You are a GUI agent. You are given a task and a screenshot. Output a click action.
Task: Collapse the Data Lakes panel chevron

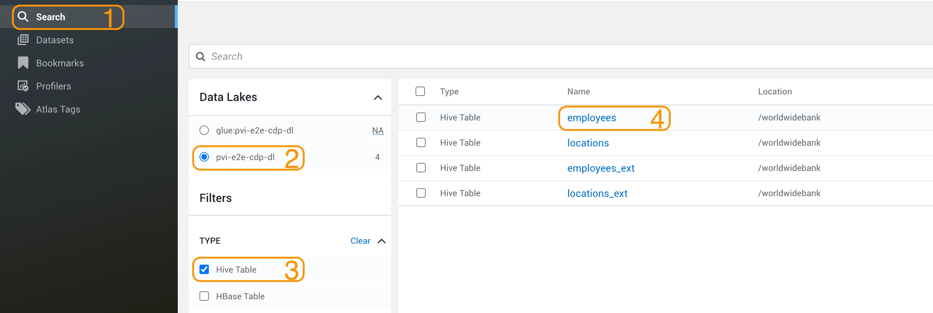(378, 98)
